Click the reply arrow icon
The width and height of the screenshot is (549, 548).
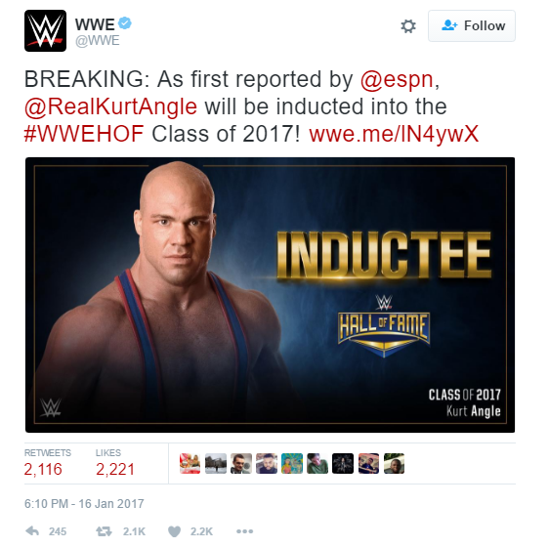[32, 531]
